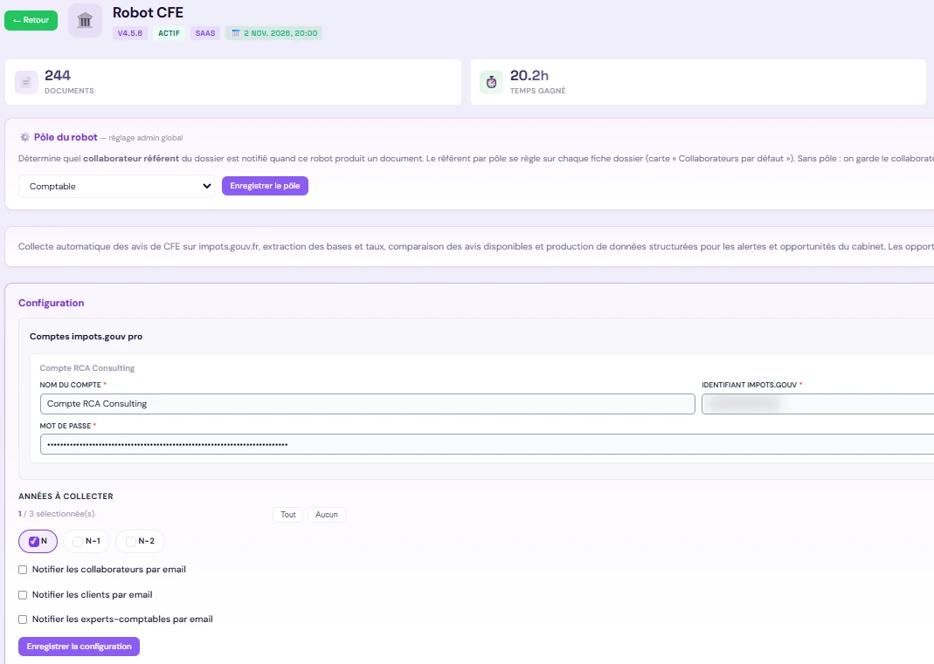Click the gear icon beside Pôle du robot
The height and width of the screenshot is (664, 934).
pyautogui.click(x=24, y=138)
